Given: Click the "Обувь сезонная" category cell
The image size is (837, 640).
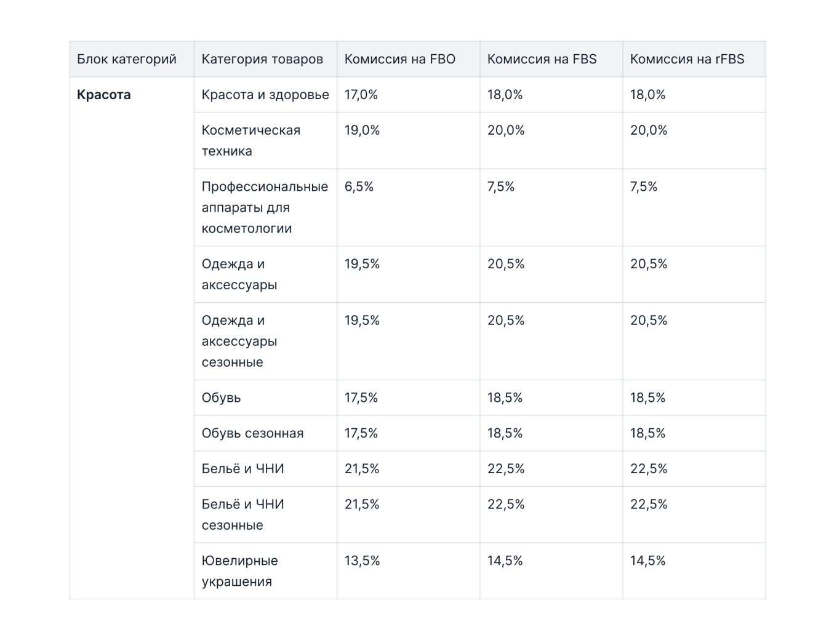Looking at the screenshot, I should coord(252,433).
